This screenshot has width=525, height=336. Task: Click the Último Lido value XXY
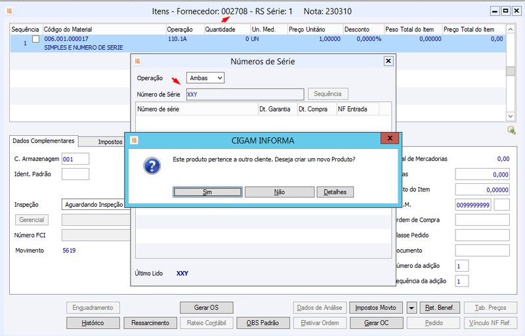point(182,274)
